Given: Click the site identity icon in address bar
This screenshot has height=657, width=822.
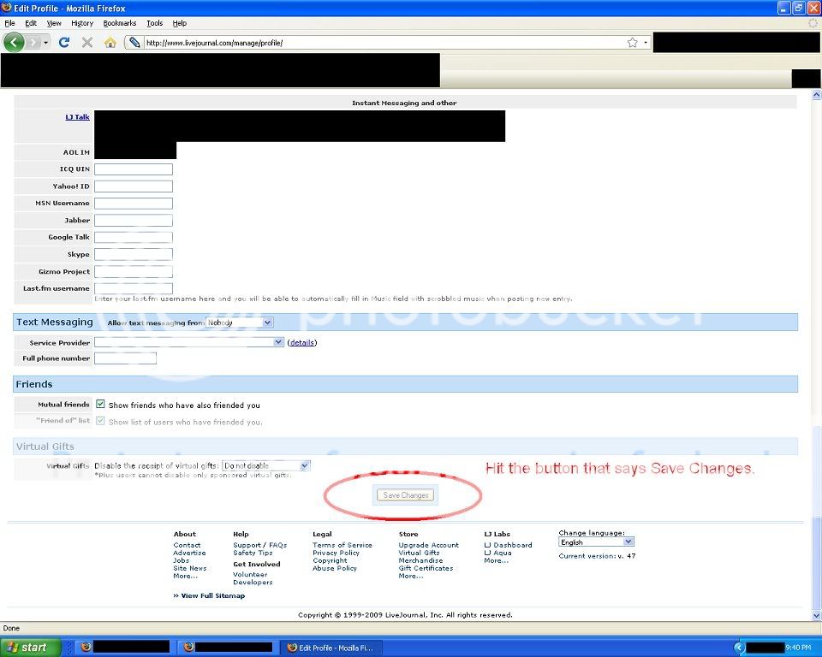Looking at the screenshot, I should click(x=135, y=42).
